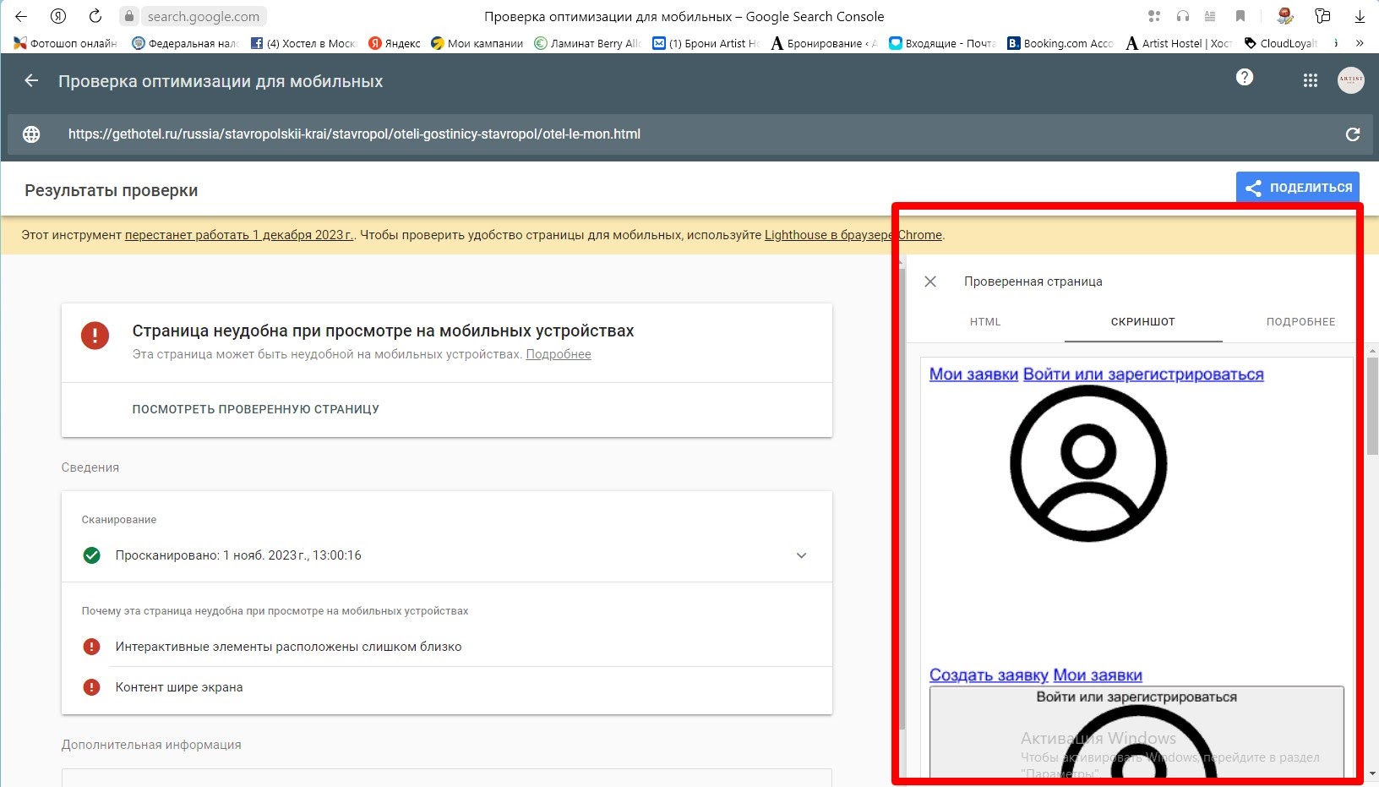Open the Бронирование bookmark
Image resolution: width=1379 pixels, height=787 pixels.
pyautogui.click(x=825, y=43)
